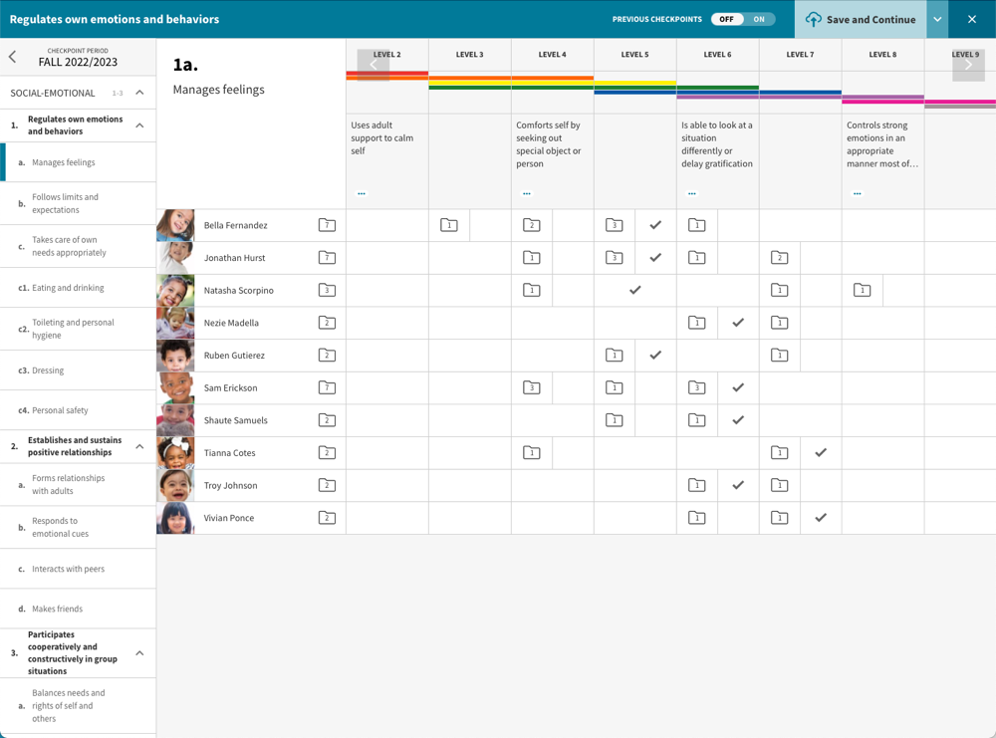Open Natasha Scorpino's Level 8 folder icon

tap(862, 291)
